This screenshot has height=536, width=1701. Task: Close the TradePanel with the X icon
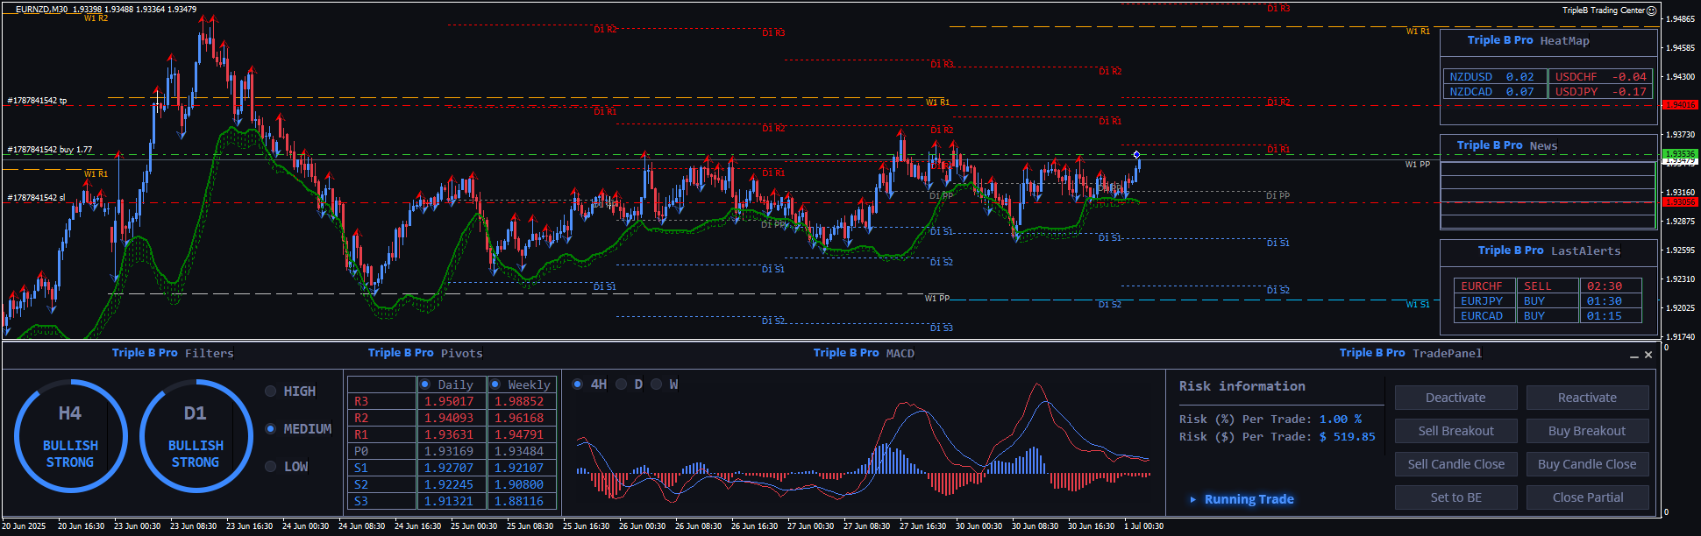pos(1648,355)
